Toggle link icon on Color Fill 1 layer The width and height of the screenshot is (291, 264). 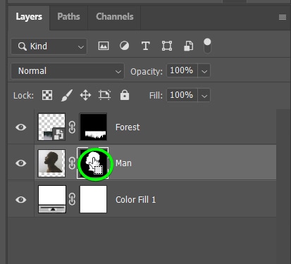click(72, 199)
